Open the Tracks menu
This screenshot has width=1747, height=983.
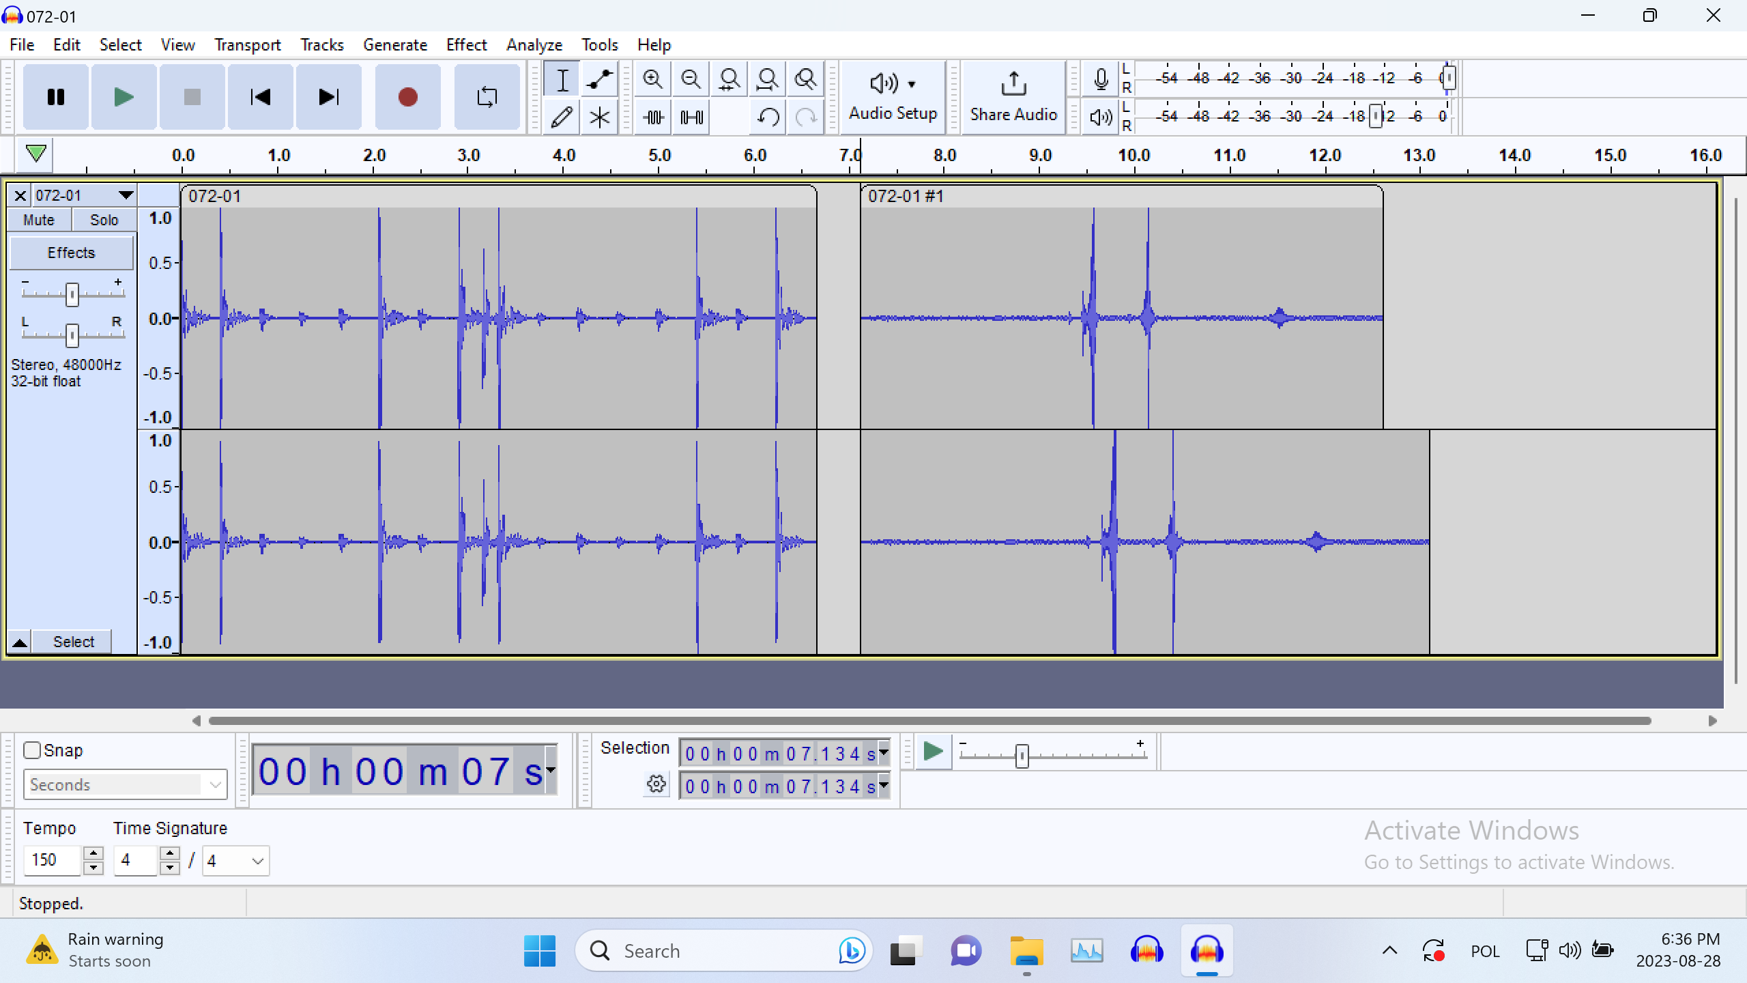(x=321, y=44)
